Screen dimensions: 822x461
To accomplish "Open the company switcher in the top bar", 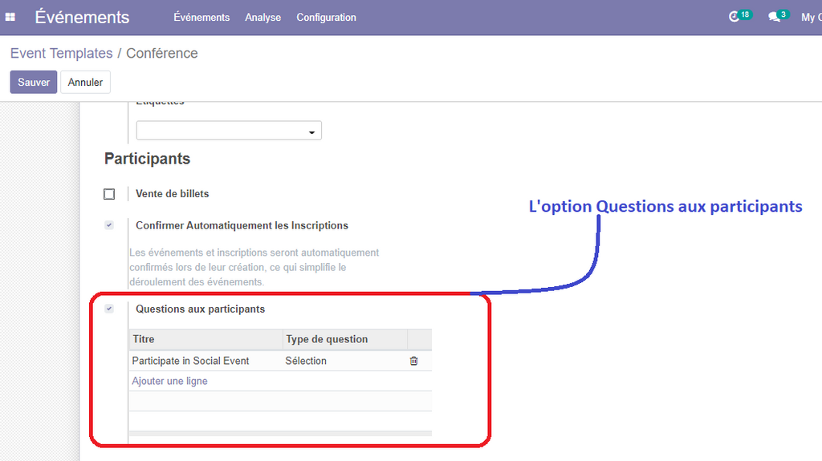I will point(809,17).
